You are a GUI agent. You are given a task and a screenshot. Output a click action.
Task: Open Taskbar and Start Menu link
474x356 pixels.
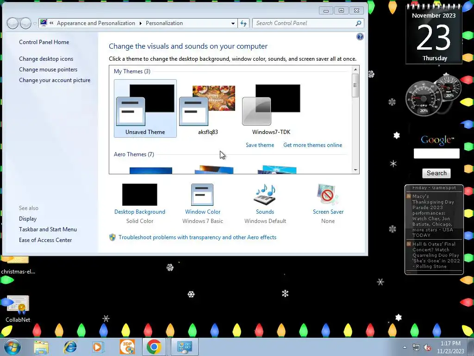[48, 229]
